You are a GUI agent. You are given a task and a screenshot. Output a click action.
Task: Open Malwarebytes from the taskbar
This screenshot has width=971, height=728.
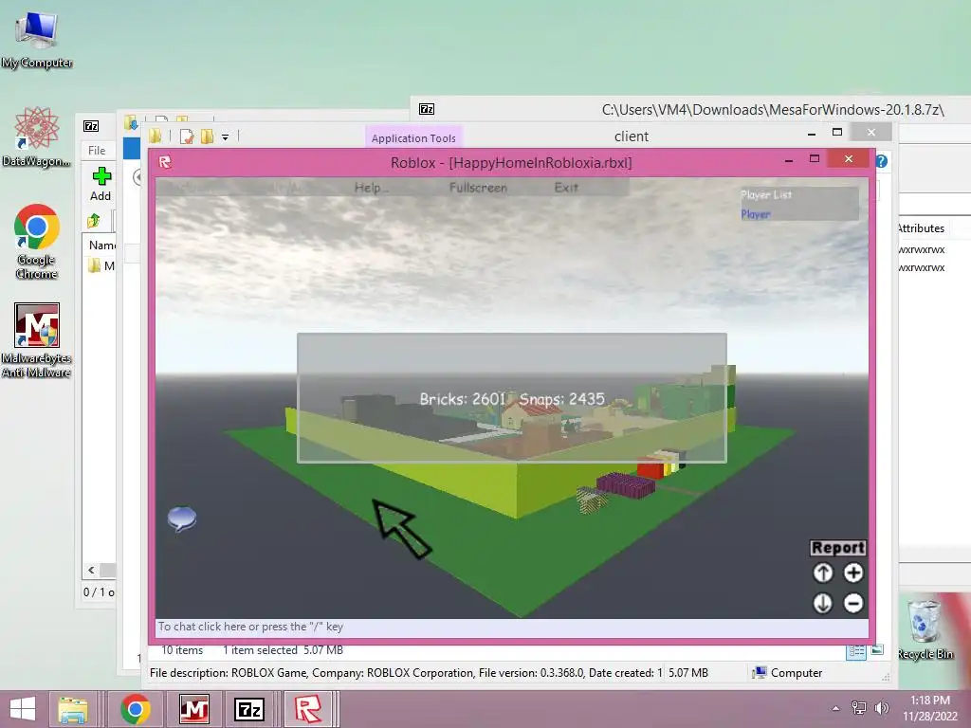click(193, 709)
